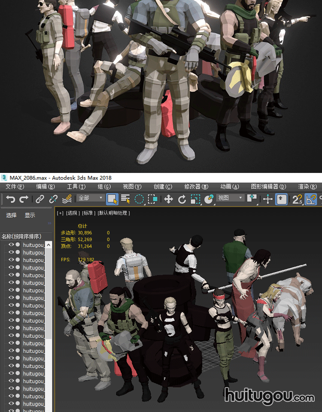
Task: Open the 全部 selection filter dropdown
Action: pyautogui.click(x=91, y=198)
